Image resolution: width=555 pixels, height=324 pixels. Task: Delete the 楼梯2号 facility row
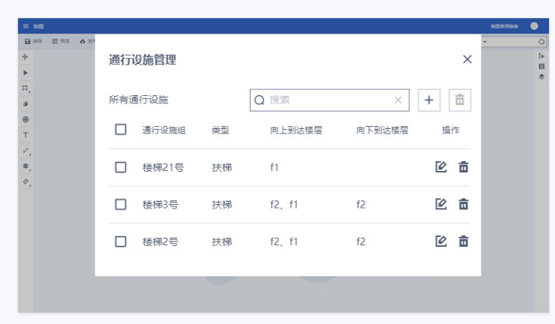pyautogui.click(x=463, y=241)
